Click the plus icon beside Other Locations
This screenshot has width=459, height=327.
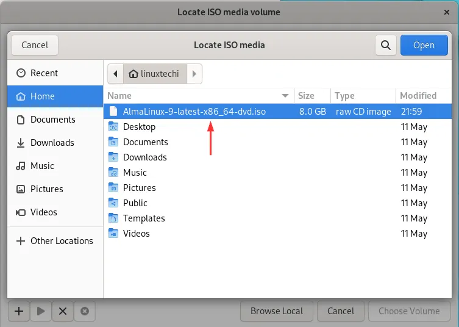(21, 241)
